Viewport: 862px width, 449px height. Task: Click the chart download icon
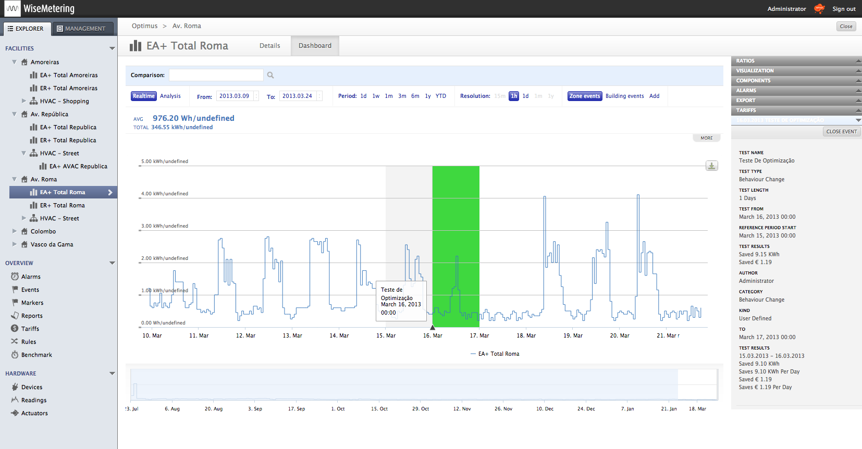click(x=711, y=166)
